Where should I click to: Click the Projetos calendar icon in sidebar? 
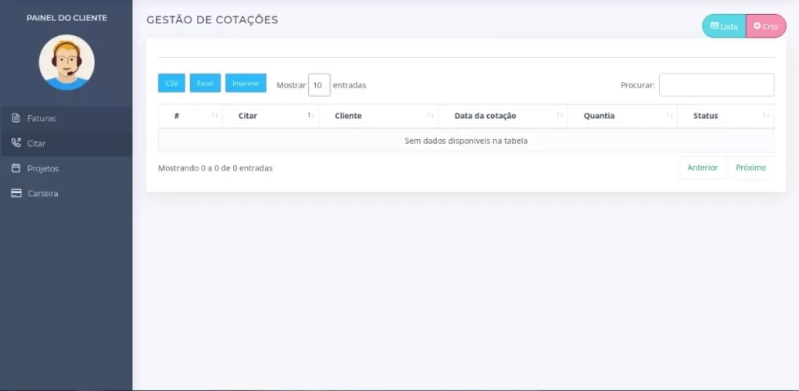[16, 168]
